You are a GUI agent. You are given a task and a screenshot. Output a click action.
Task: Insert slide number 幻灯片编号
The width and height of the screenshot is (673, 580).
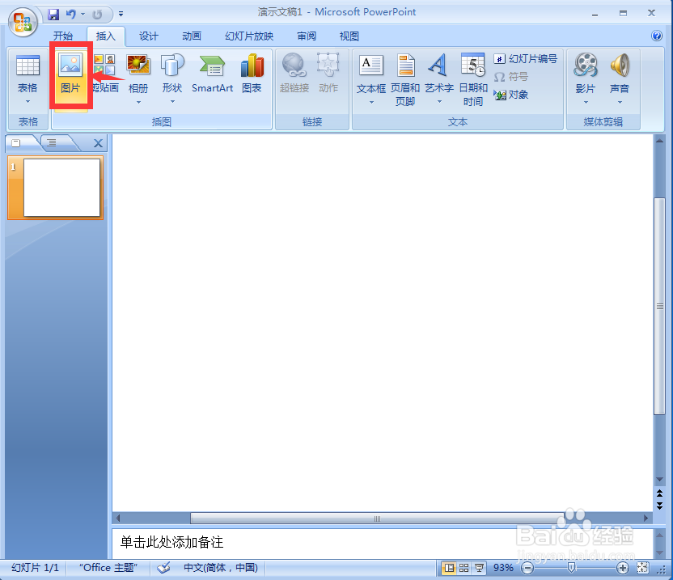point(525,59)
